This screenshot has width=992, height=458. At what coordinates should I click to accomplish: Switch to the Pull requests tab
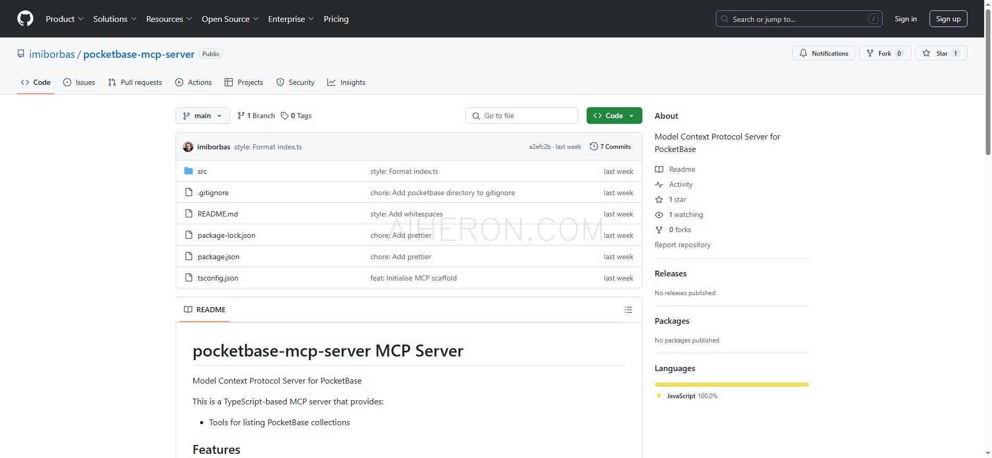tap(135, 82)
